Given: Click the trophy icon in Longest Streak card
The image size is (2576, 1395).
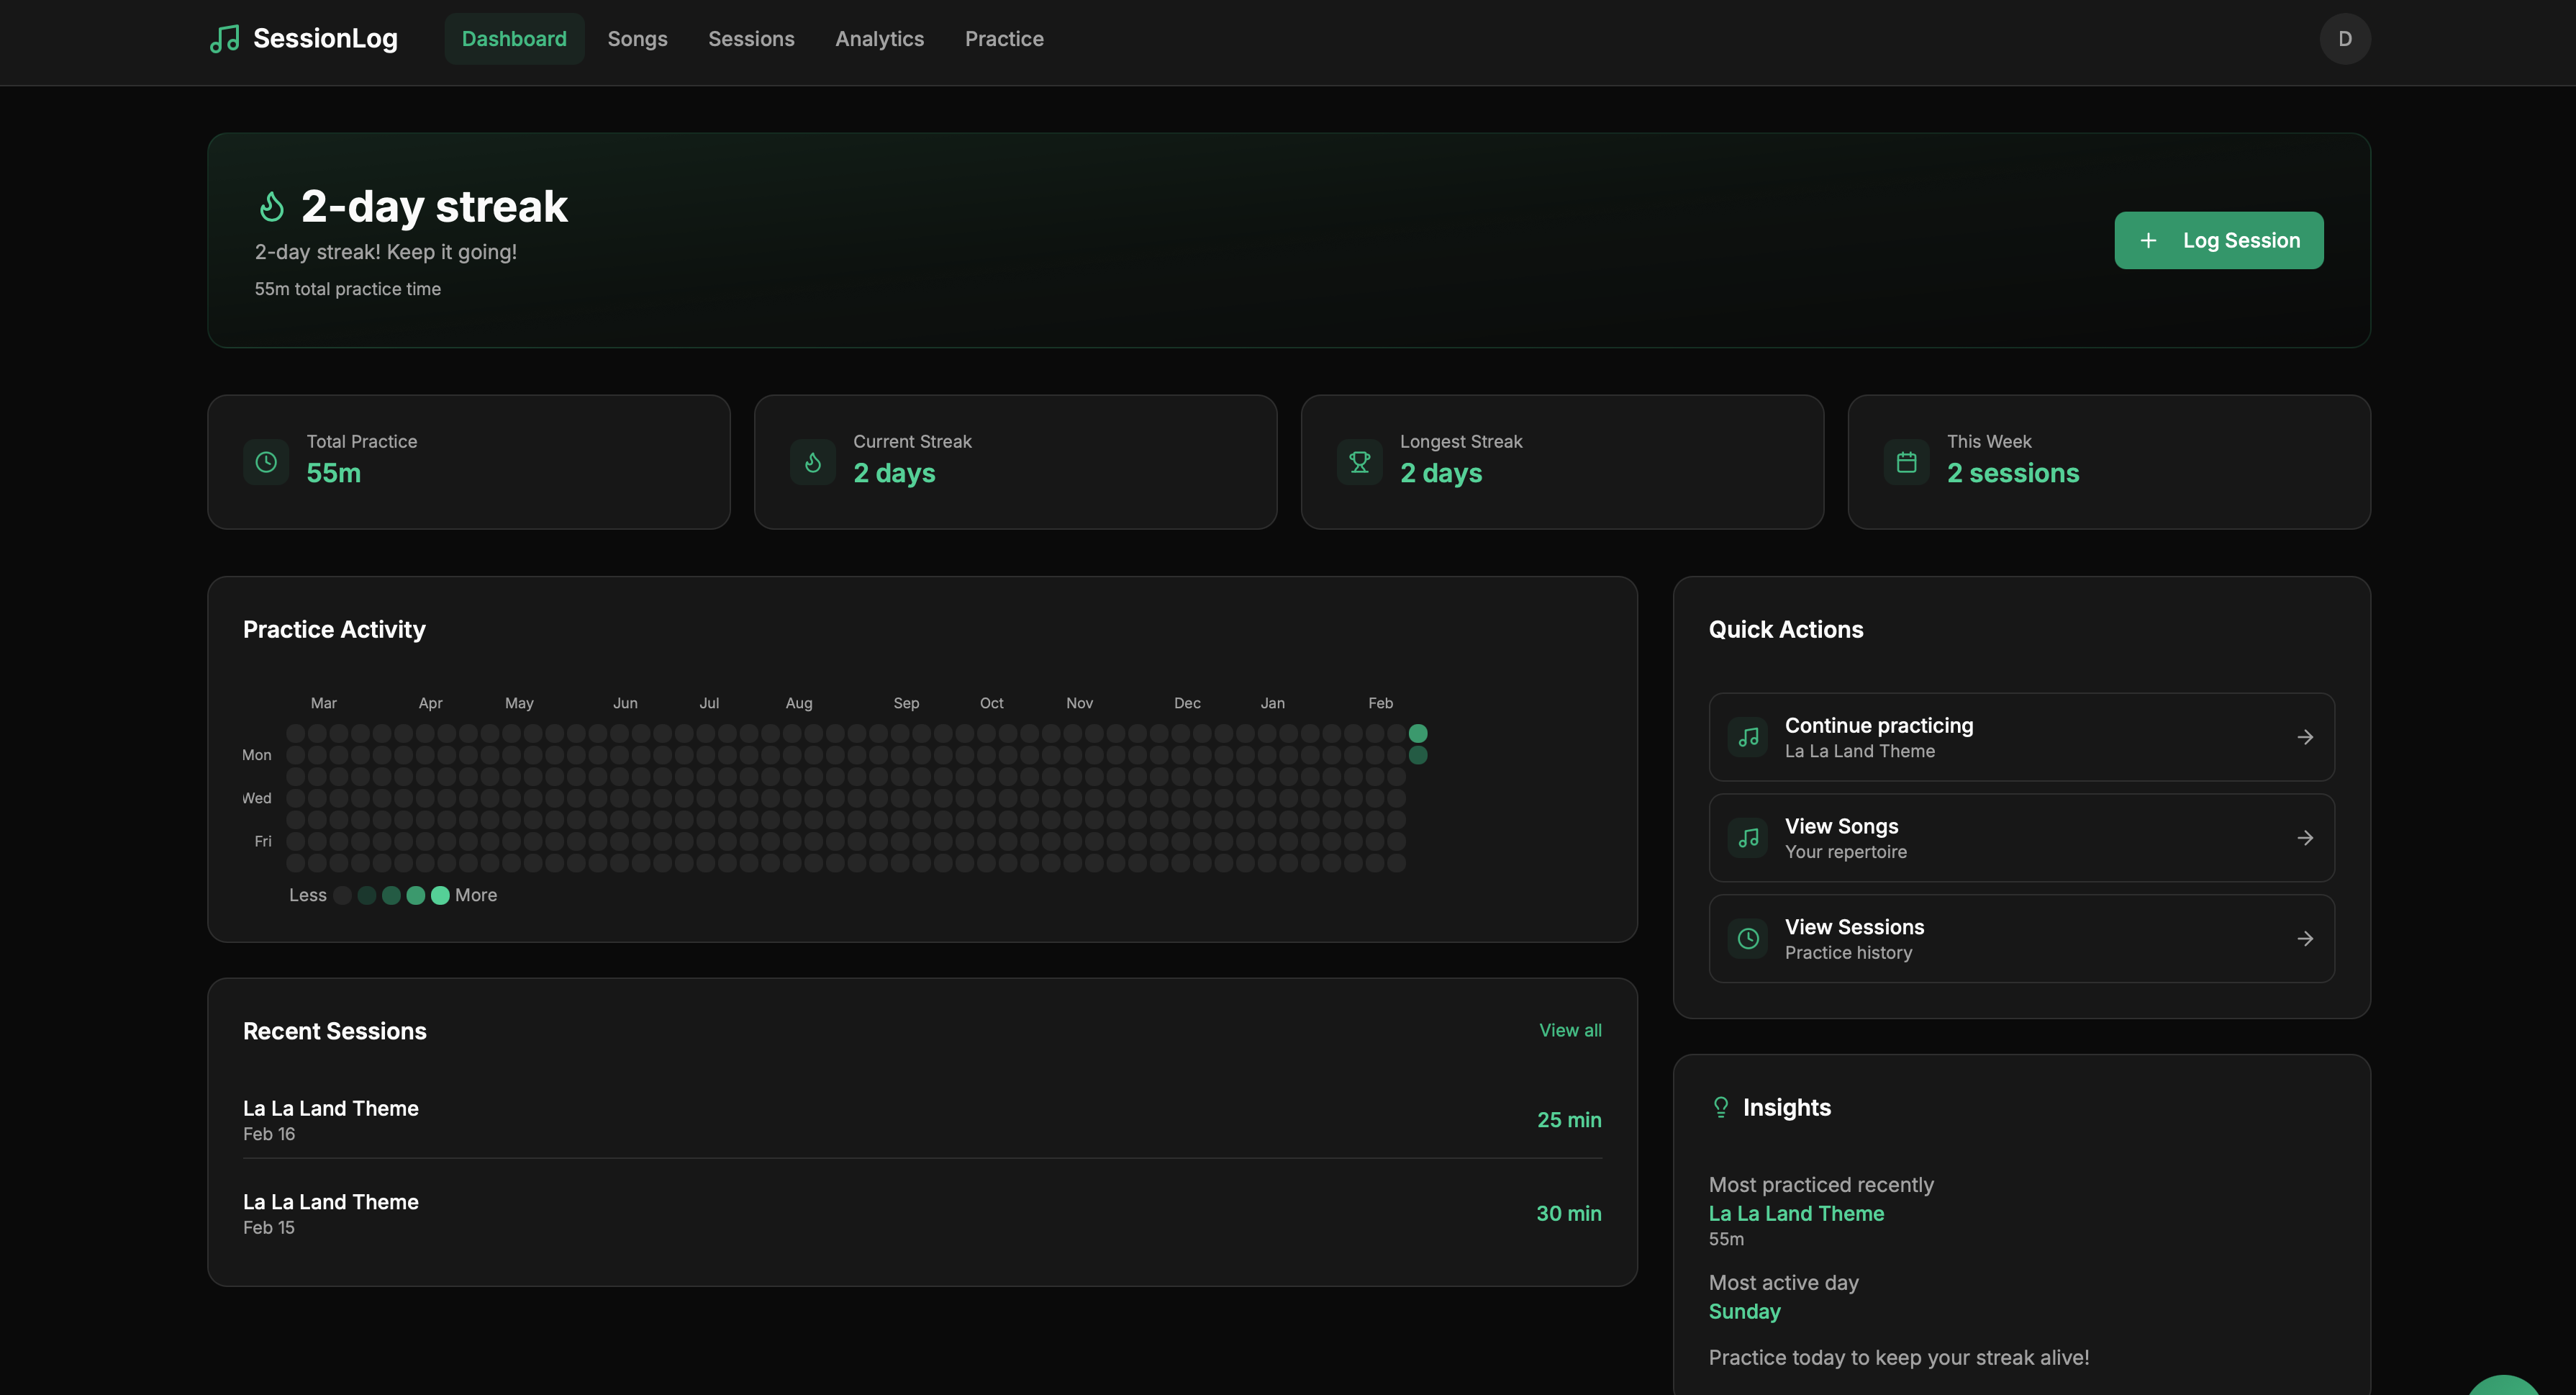Looking at the screenshot, I should (1360, 462).
